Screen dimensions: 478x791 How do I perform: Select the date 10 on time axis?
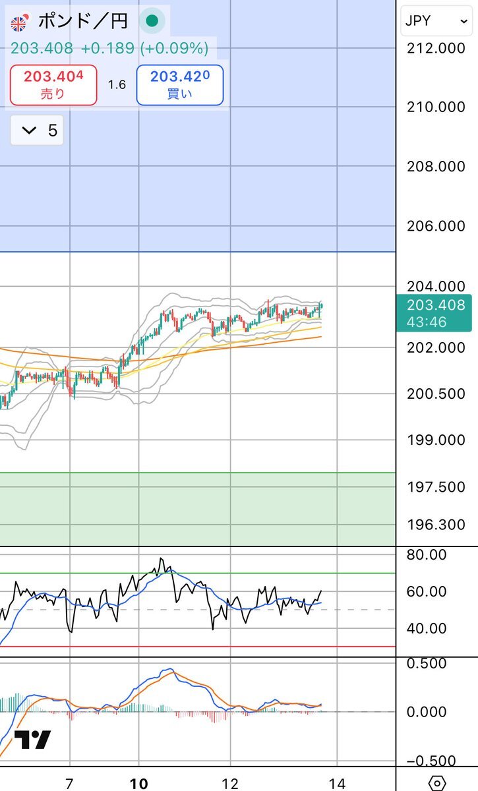[x=139, y=782]
